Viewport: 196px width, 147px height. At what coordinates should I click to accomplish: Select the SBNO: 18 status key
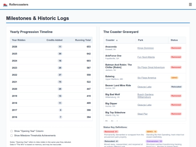151,132
